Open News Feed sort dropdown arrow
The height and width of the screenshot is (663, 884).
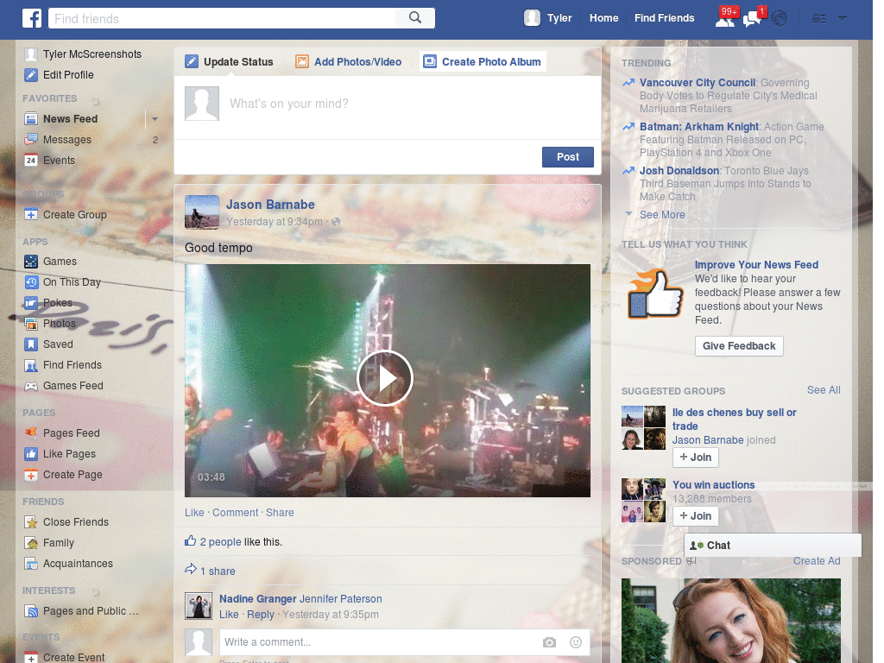pyautogui.click(x=155, y=119)
